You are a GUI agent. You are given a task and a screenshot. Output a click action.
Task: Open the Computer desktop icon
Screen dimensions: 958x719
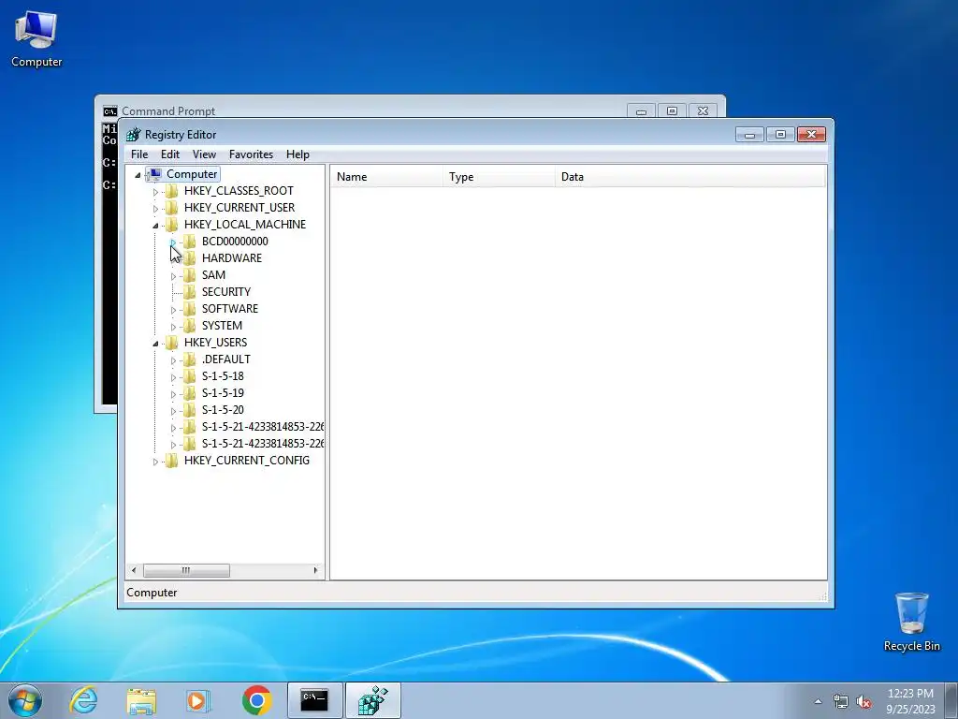[x=36, y=39]
